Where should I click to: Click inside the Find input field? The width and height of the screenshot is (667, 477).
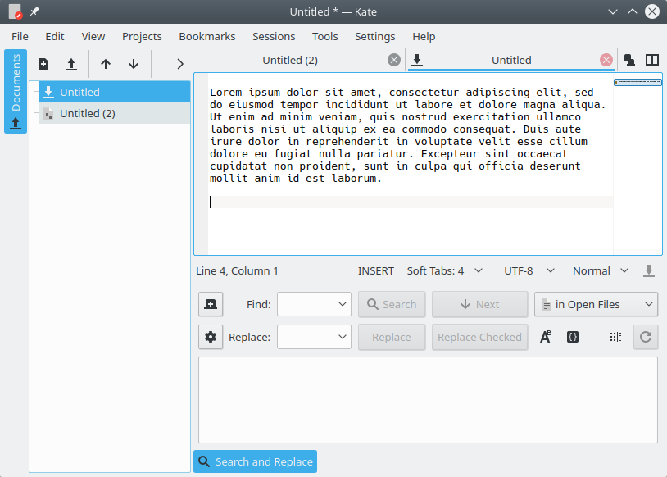(306, 304)
